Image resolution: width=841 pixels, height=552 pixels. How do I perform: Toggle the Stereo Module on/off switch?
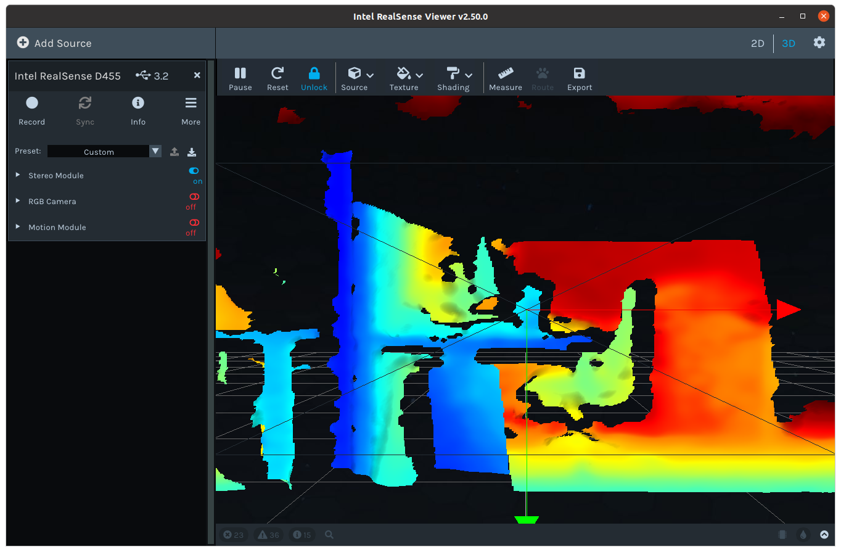[x=194, y=171]
